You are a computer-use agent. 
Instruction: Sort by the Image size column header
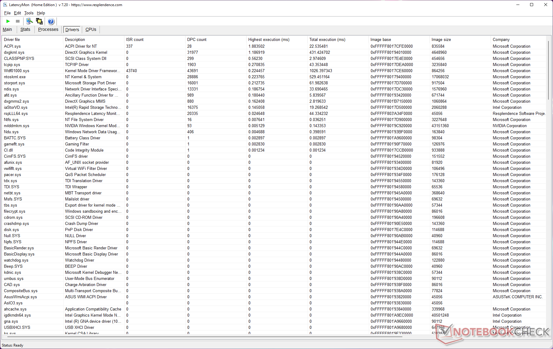[x=460, y=39]
